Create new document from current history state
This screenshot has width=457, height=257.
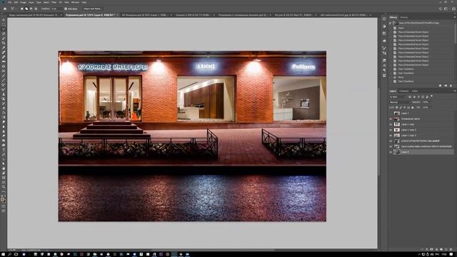pyautogui.click(x=440, y=86)
